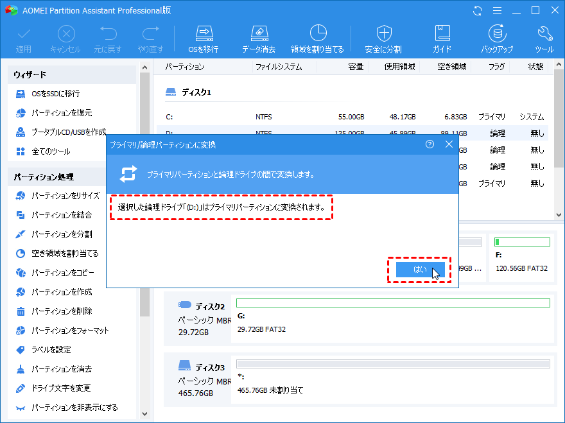Open the バックアップ tool
This screenshot has width=565, height=423.
coord(497,39)
